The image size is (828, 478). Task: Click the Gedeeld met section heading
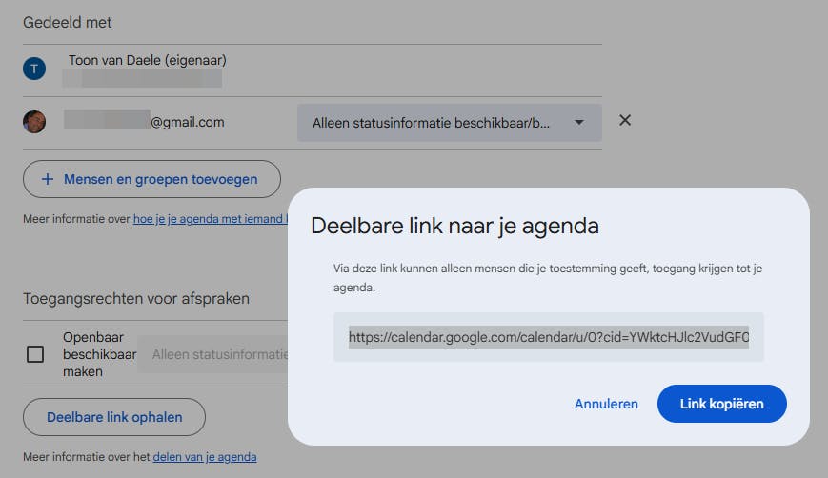(x=68, y=22)
